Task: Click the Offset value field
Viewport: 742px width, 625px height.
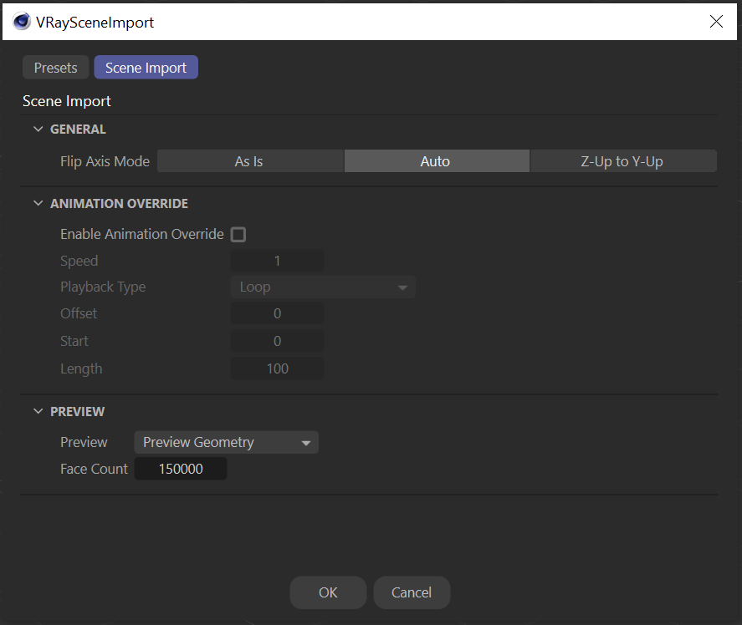Action: point(277,313)
